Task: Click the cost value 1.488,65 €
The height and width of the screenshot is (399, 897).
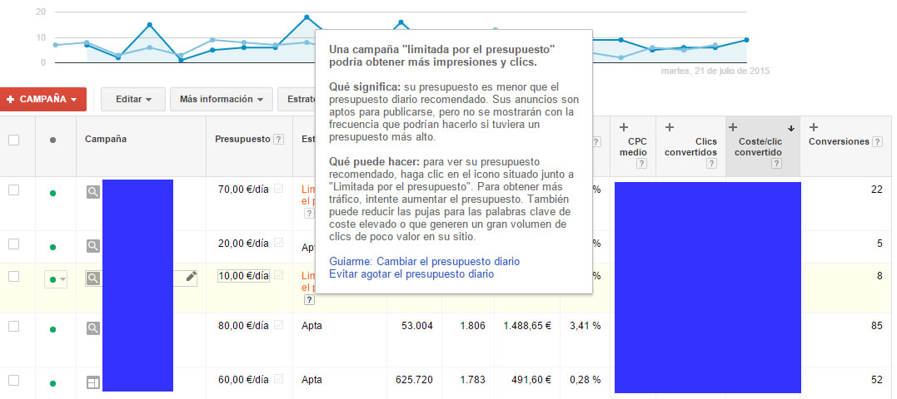Action: (x=527, y=326)
